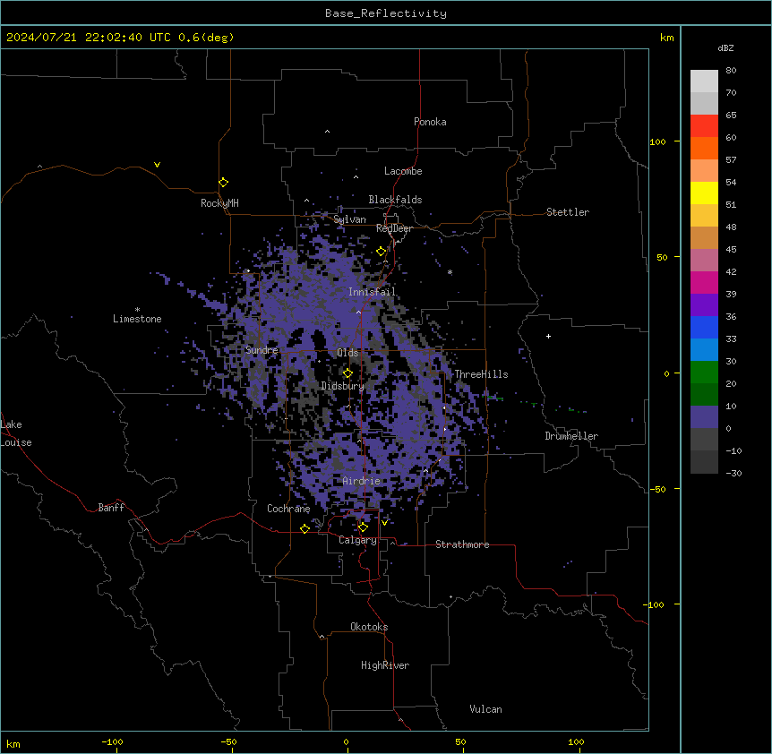The width and height of the screenshot is (772, 754).
Task: Pick the red 60-65 dBZ legend swatch
Action: tap(704, 126)
